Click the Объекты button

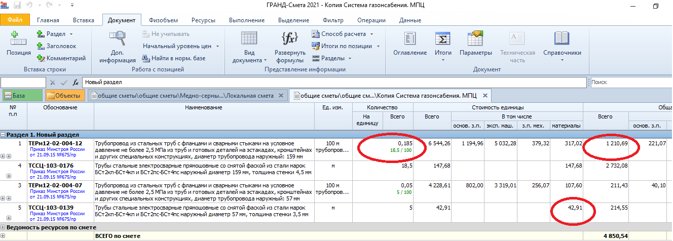pyautogui.click(x=64, y=95)
